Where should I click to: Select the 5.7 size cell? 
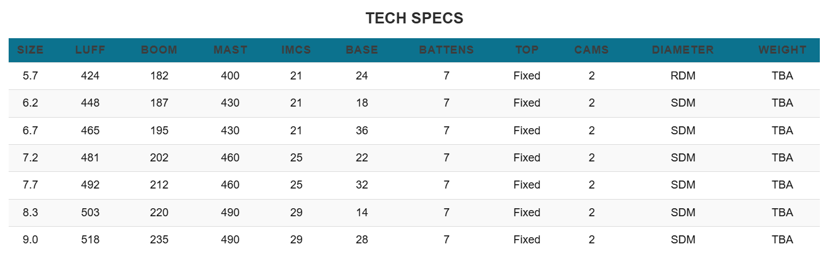(x=30, y=76)
